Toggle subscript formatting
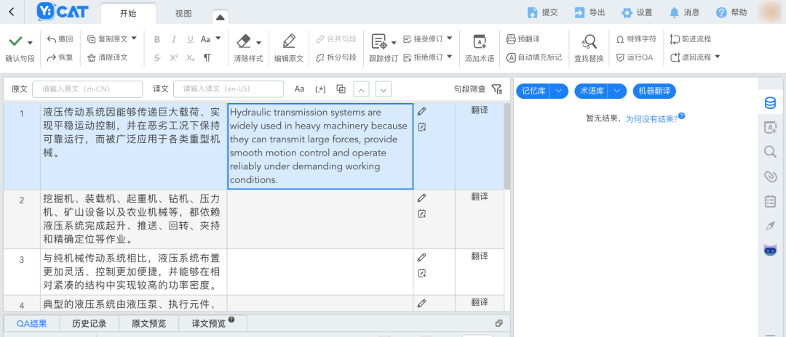 click(x=190, y=57)
